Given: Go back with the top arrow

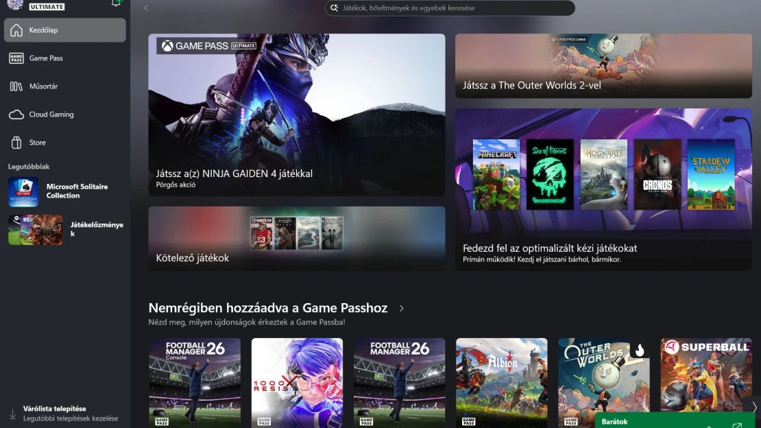Looking at the screenshot, I should point(145,8).
